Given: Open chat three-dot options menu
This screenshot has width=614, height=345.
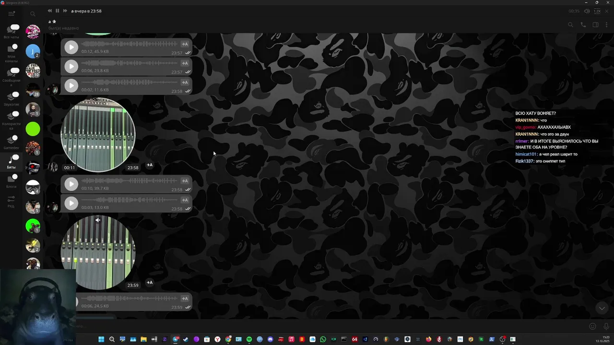Looking at the screenshot, I should coord(607,25).
